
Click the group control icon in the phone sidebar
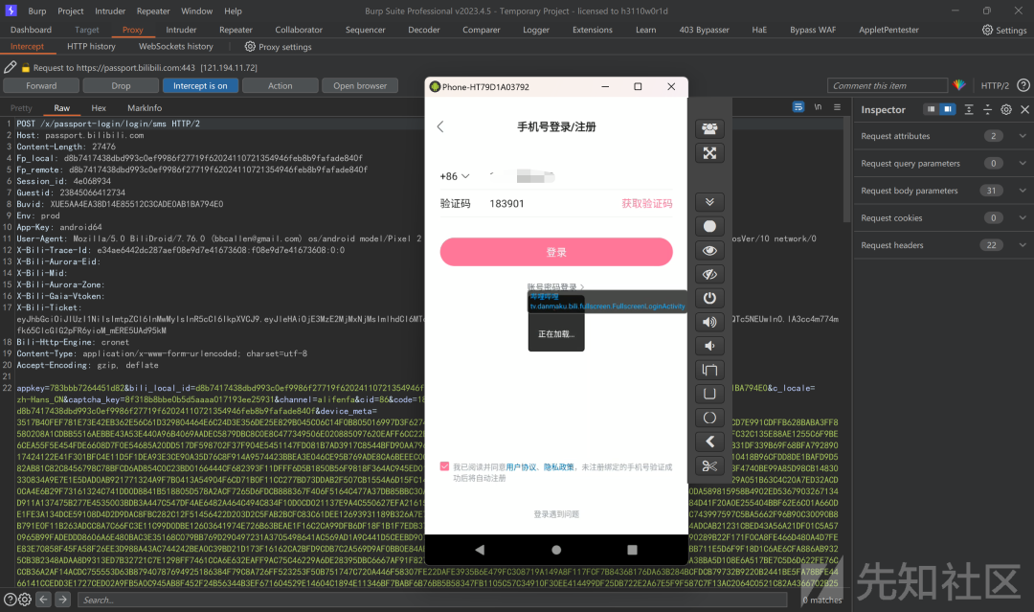tap(709, 128)
